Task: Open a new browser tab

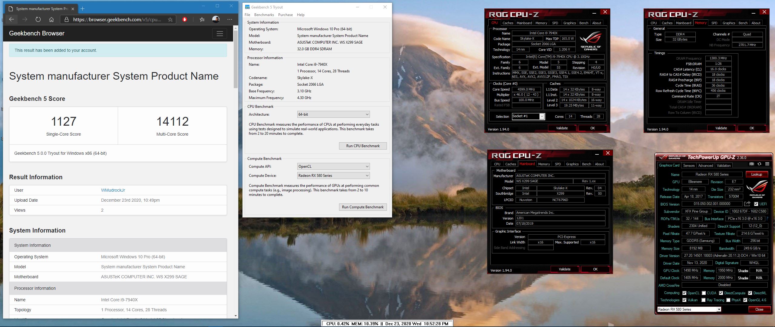Action: [x=83, y=8]
